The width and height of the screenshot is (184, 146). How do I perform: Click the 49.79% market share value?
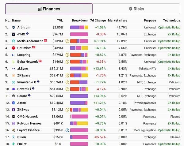(122, 28)
